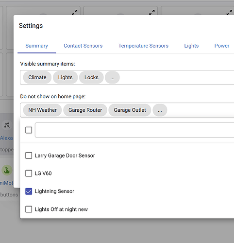The height and width of the screenshot is (243, 234).
Task: Check the LG V60 checkbox
Action: click(29, 174)
